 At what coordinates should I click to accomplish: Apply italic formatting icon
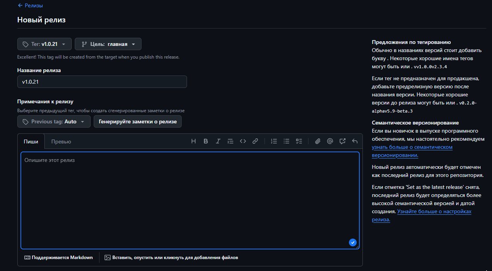point(218,141)
